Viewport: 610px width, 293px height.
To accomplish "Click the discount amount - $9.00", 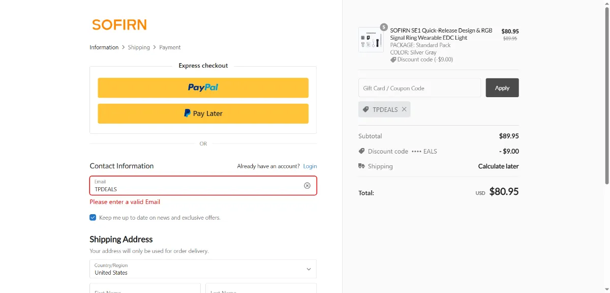I will [509, 152].
